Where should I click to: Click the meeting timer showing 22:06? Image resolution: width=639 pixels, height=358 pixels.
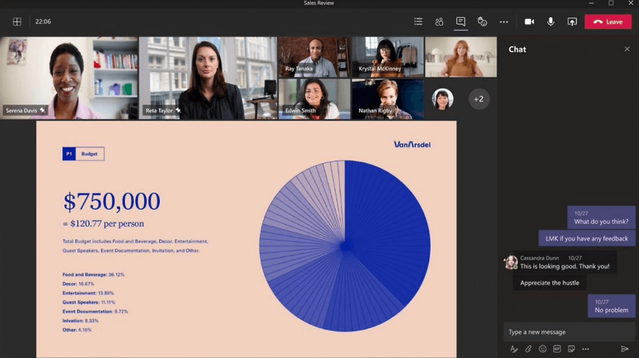(43, 22)
